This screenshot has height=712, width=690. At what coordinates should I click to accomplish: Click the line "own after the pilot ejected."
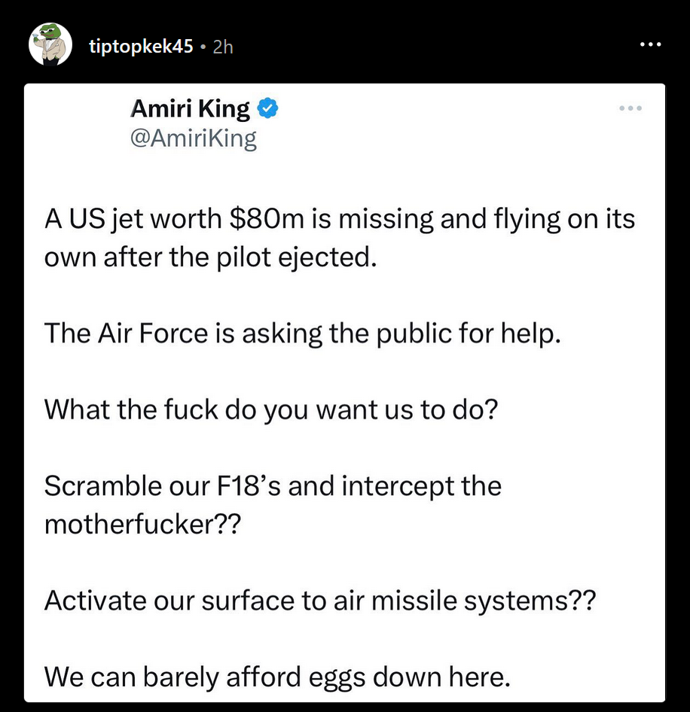(209, 257)
